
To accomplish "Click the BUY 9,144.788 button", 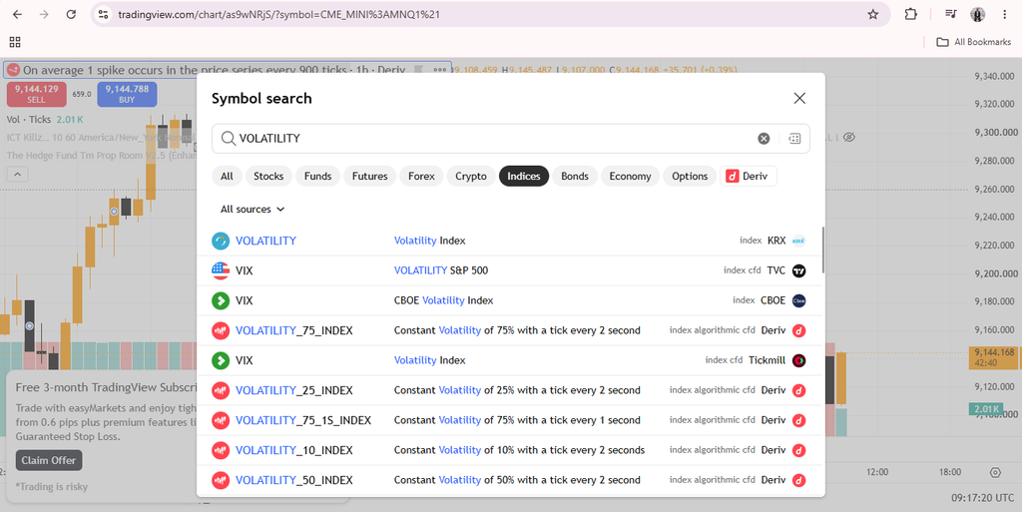I will [127, 94].
